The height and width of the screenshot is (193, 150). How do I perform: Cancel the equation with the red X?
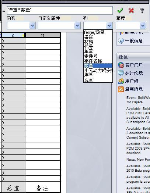pyautogui.click(x=131, y=10)
